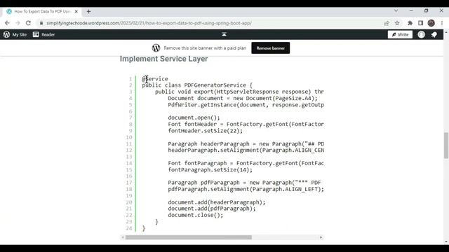Go forward in browser history
Image resolution: width=449 pixels, height=252 pixels.
click(18, 23)
